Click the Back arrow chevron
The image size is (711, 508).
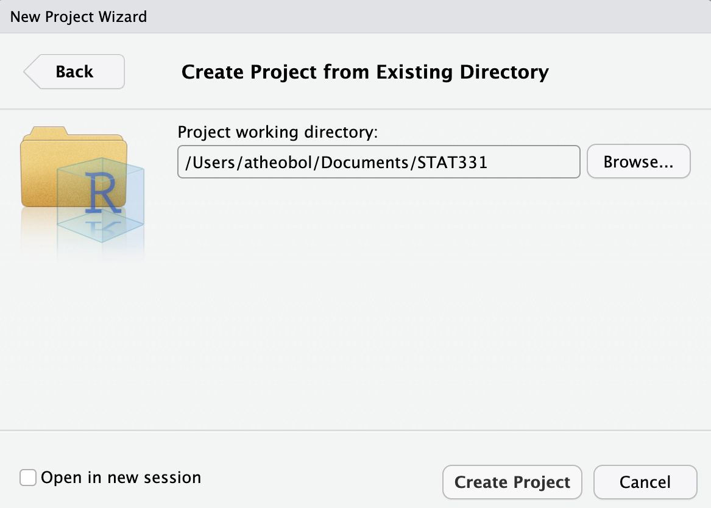coord(30,71)
